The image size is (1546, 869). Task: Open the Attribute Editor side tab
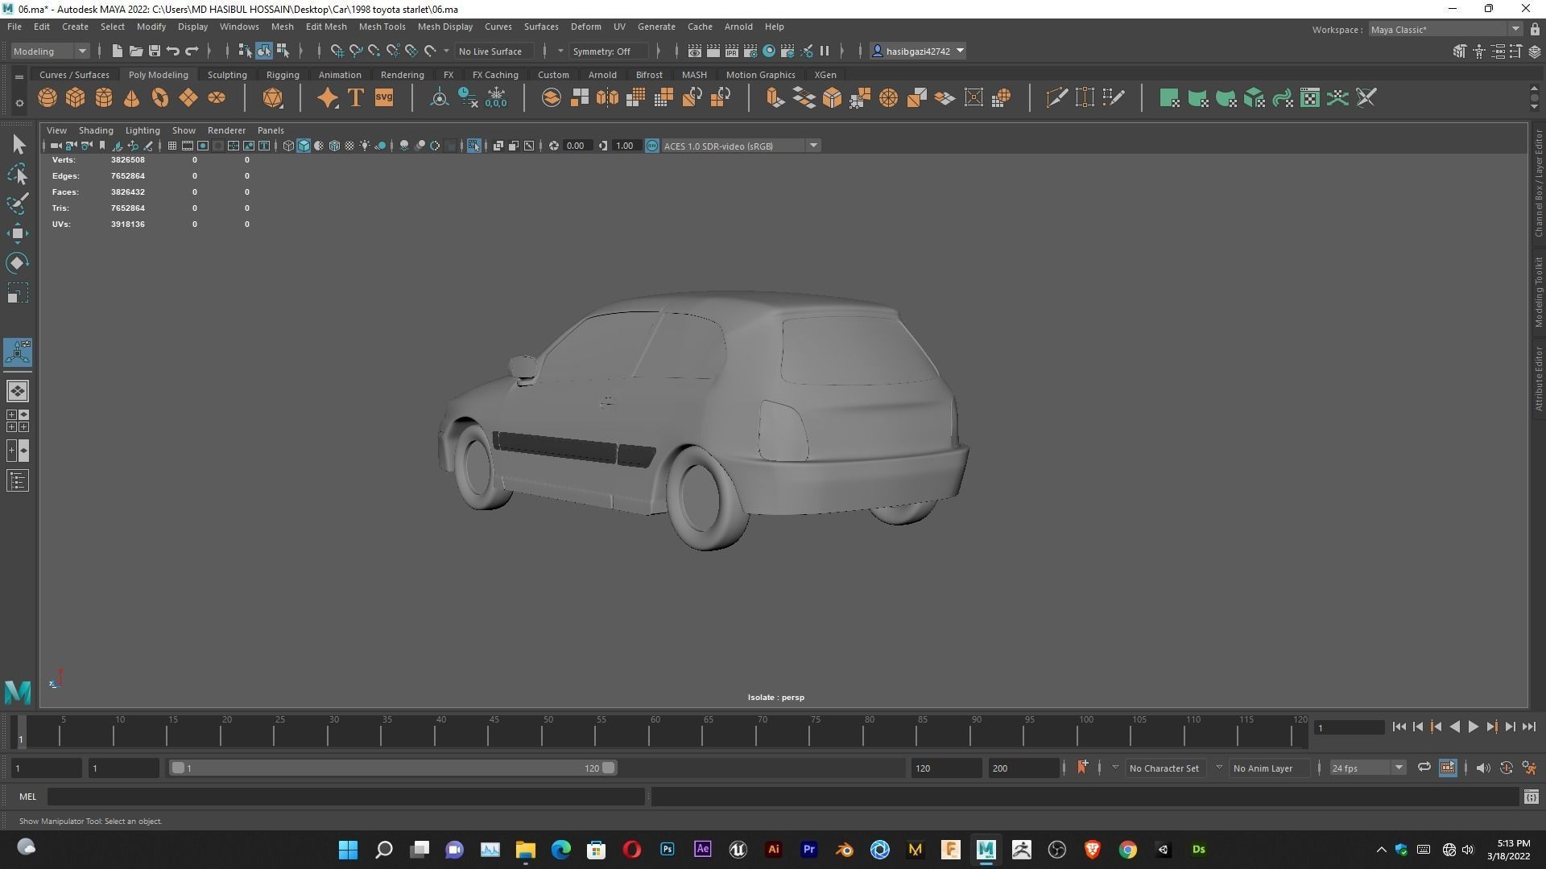(1538, 378)
